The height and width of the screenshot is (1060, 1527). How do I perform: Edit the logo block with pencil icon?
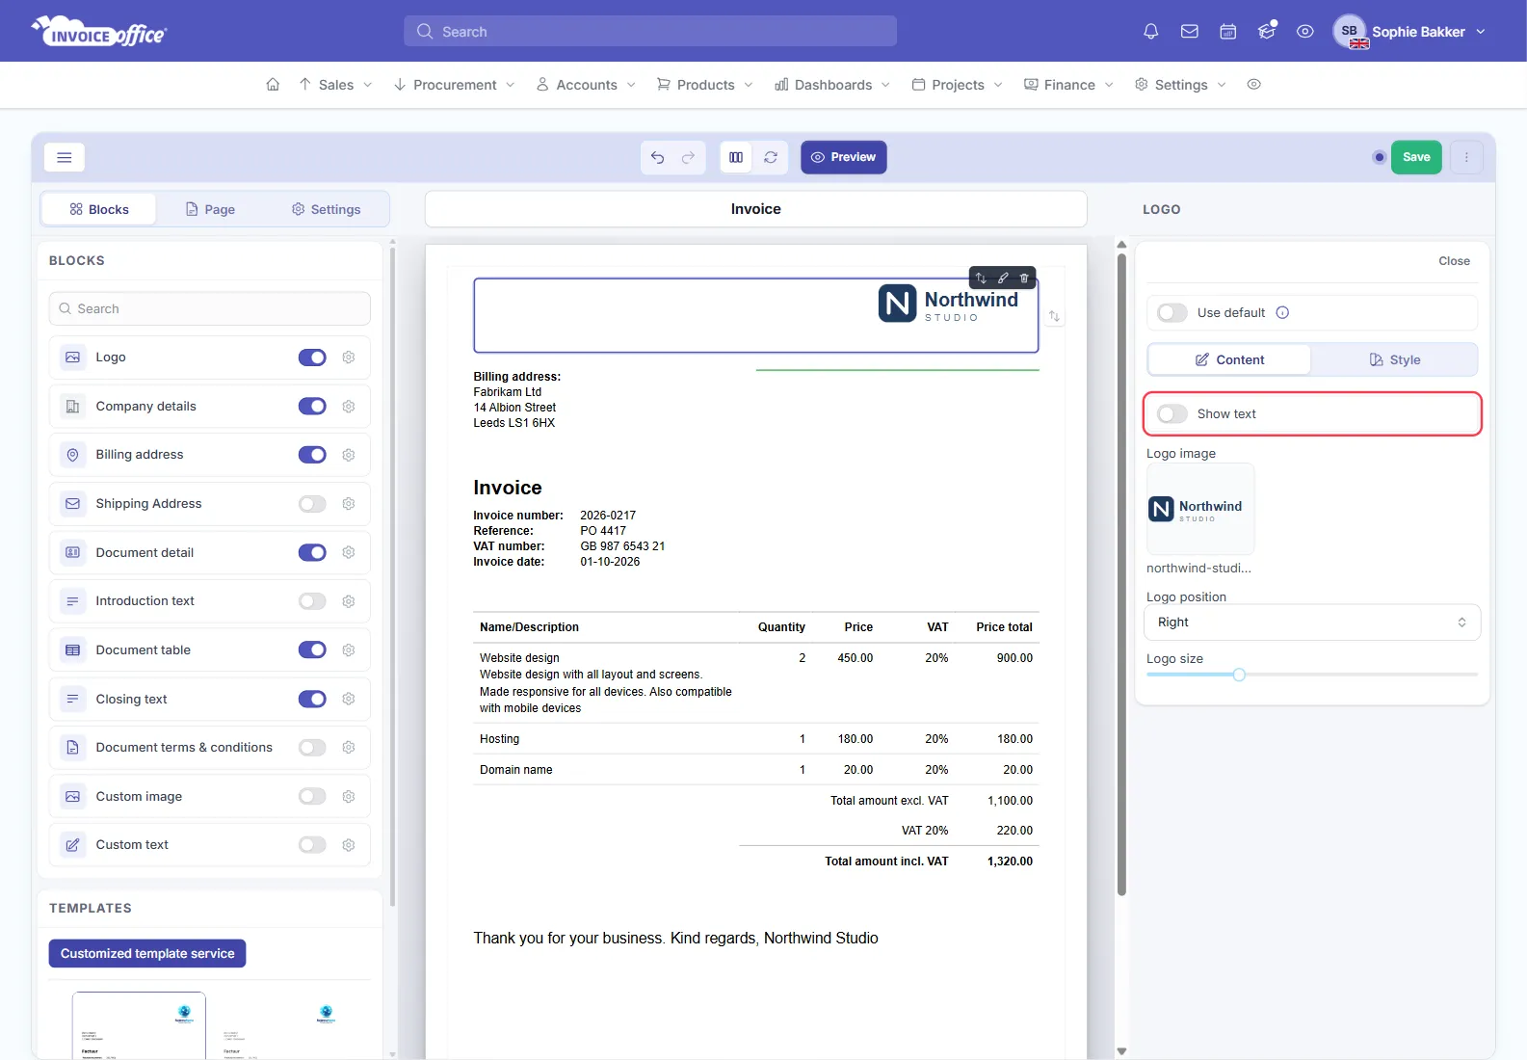point(1003,278)
